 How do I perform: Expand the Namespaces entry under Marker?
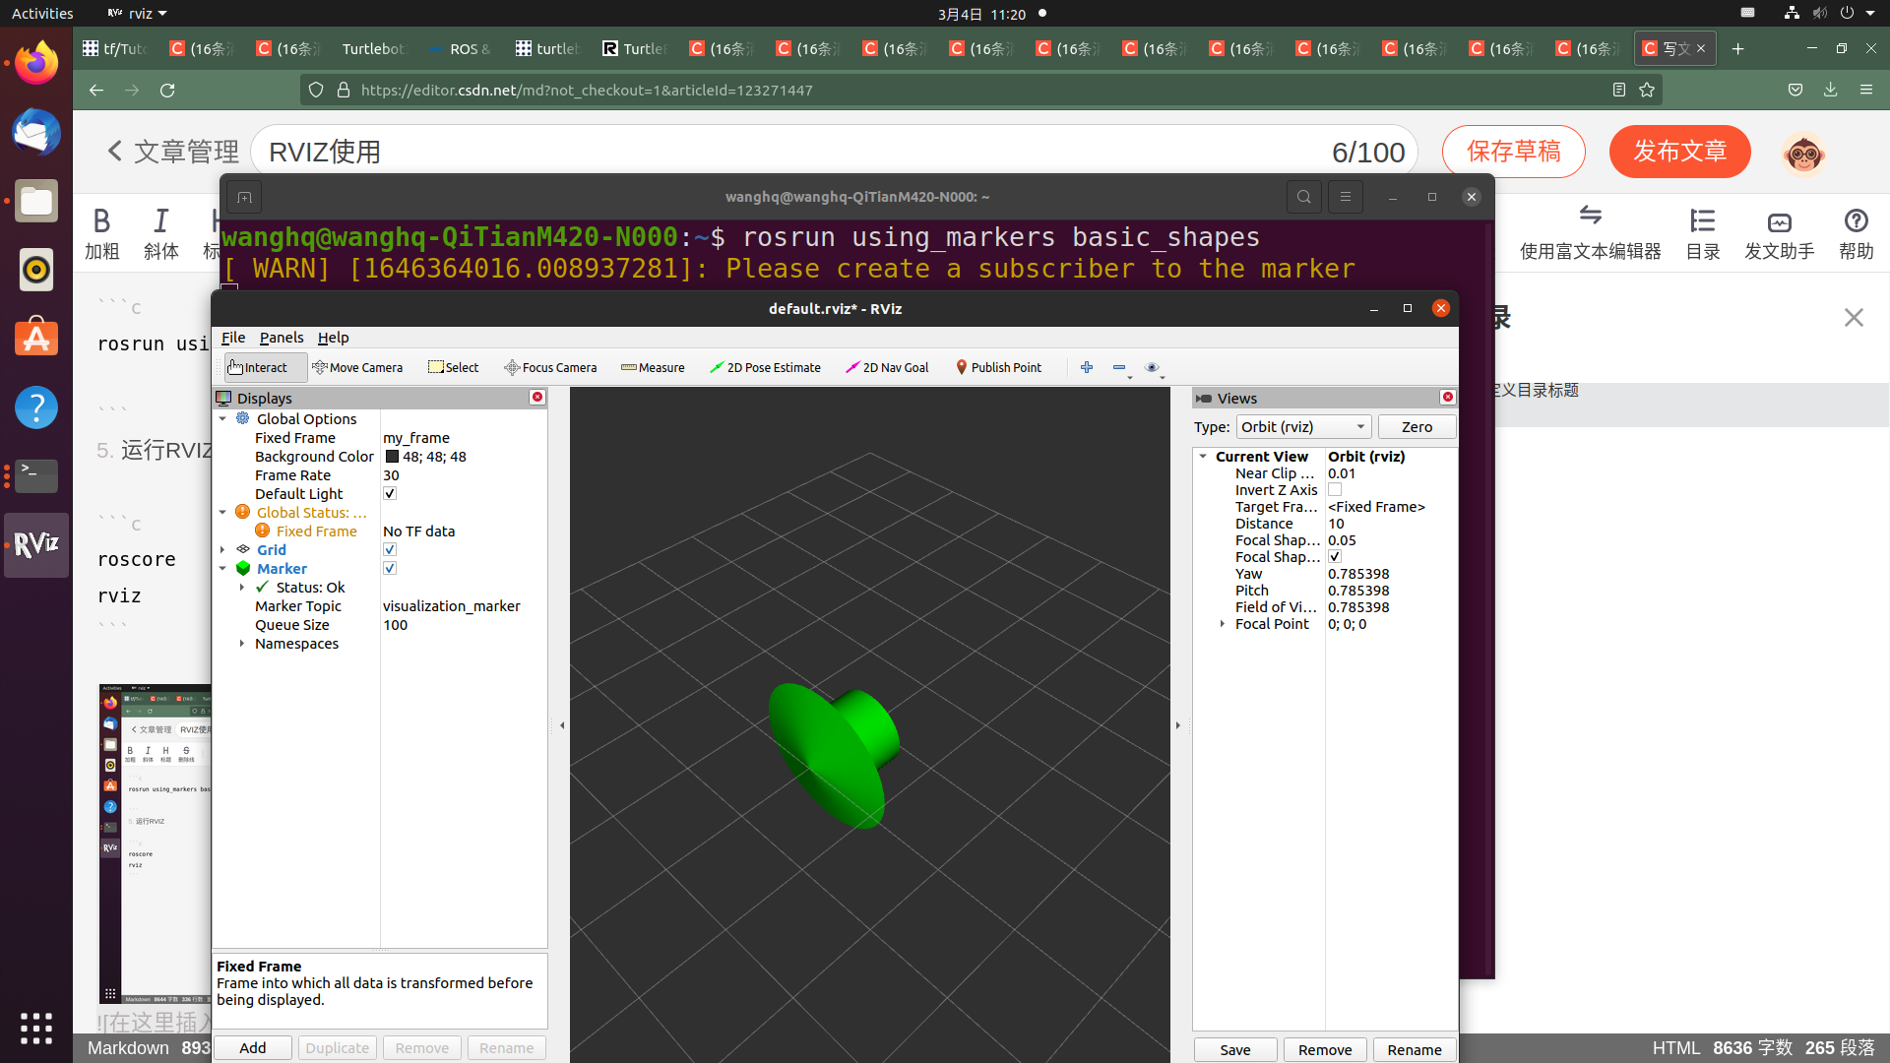click(x=243, y=644)
